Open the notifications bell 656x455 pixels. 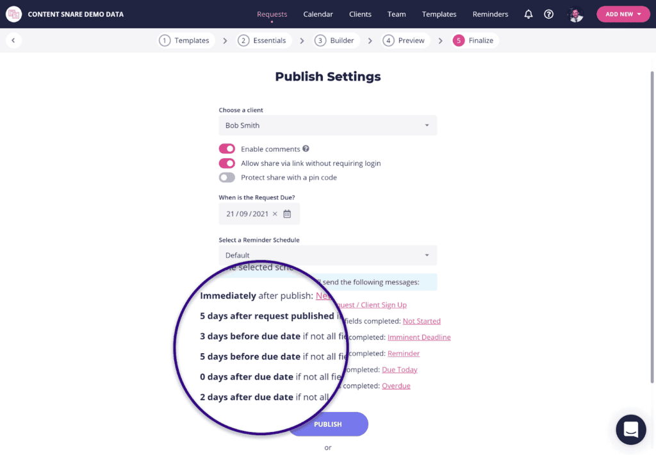(x=529, y=14)
